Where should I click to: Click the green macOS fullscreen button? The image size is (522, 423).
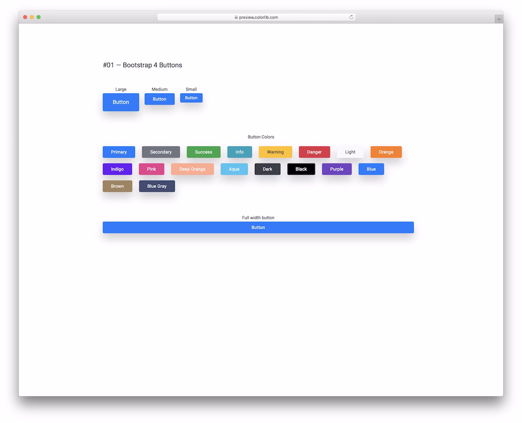tap(39, 17)
